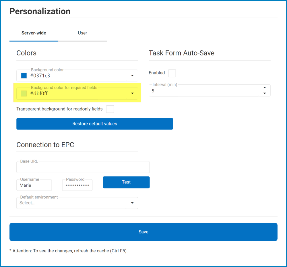This screenshot has height=267, width=287.
Task: Click the blue Background color swatch
Action: click(x=23, y=76)
